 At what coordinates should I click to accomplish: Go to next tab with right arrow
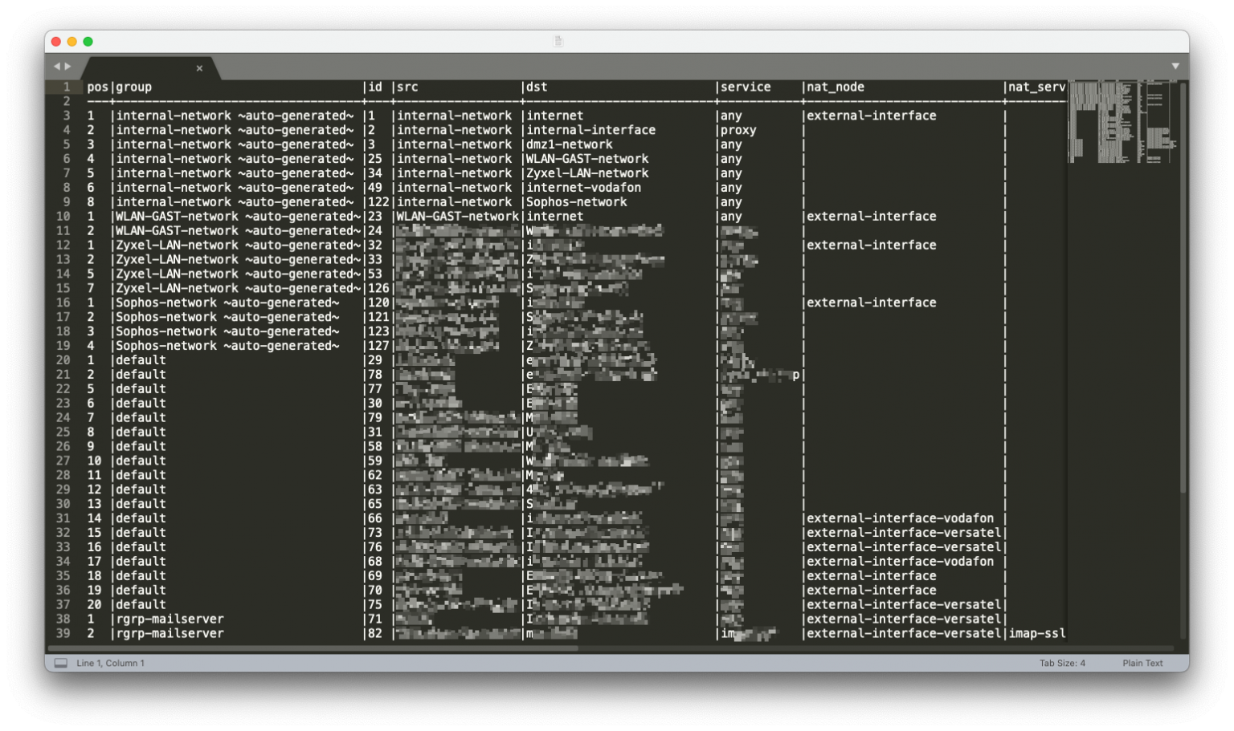[67, 66]
